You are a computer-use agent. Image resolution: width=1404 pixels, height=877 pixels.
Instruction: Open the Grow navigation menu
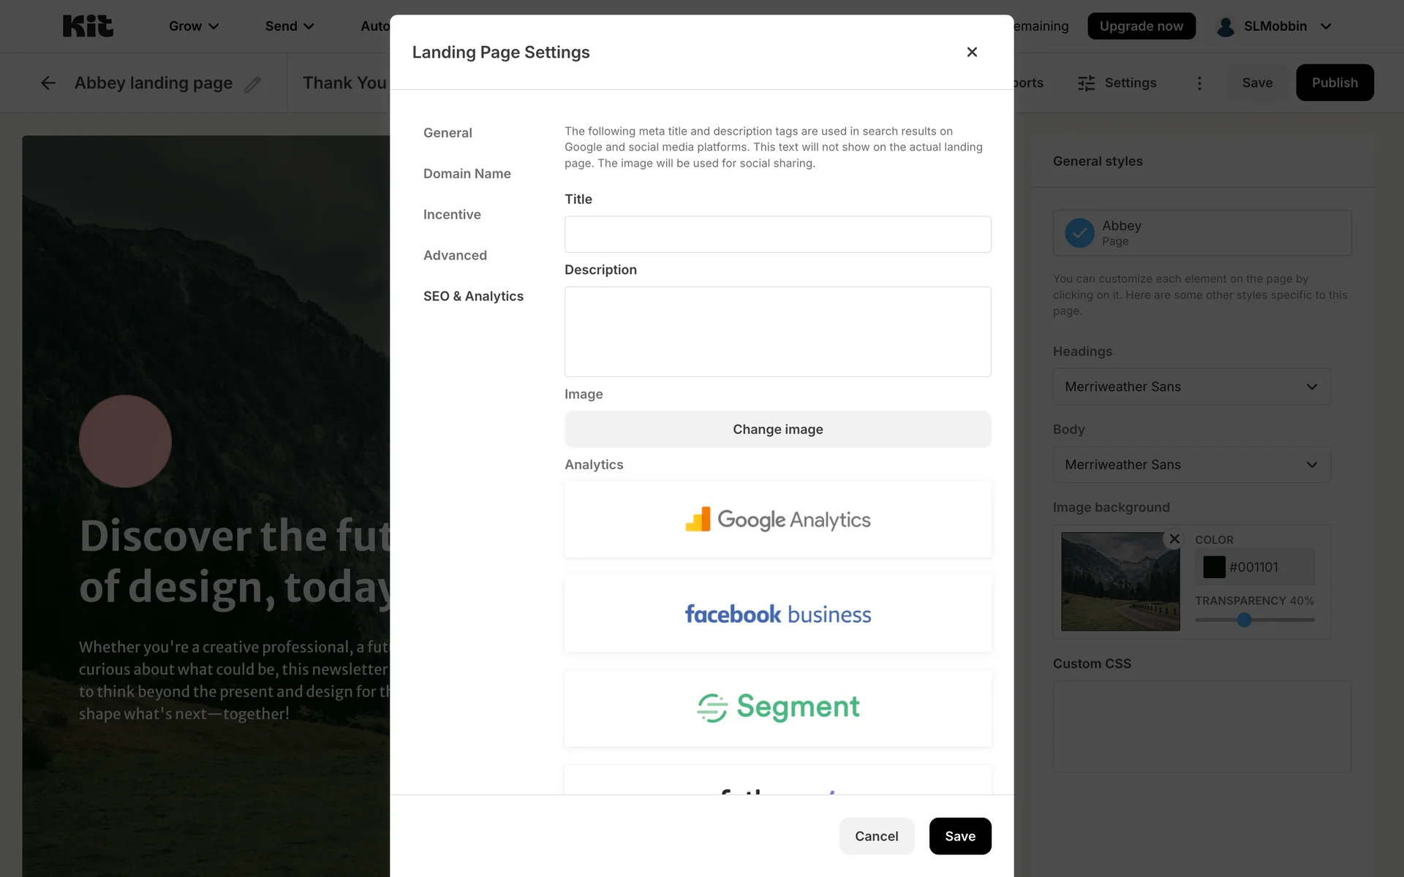(x=194, y=26)
